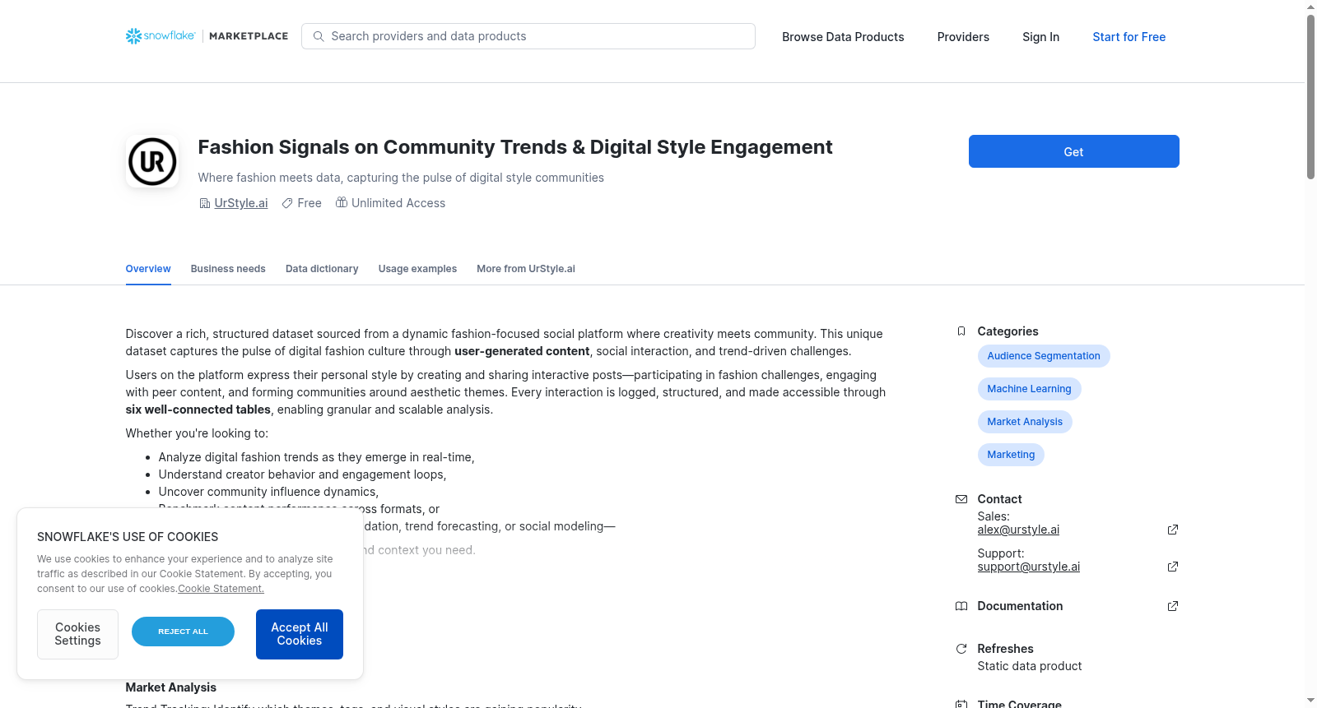Click the Documentation heading
1317x708 pixels.
1020,606
